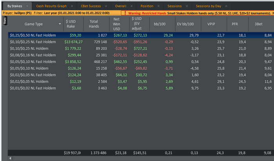Click the Player iwillpro (PS) label
This screenshot has width=274, height=161.
(16, 13)
